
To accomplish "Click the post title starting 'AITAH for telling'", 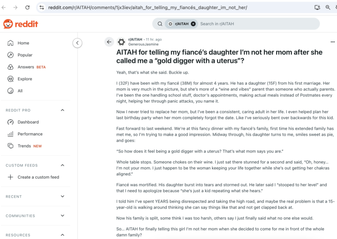I will [219, 56].
